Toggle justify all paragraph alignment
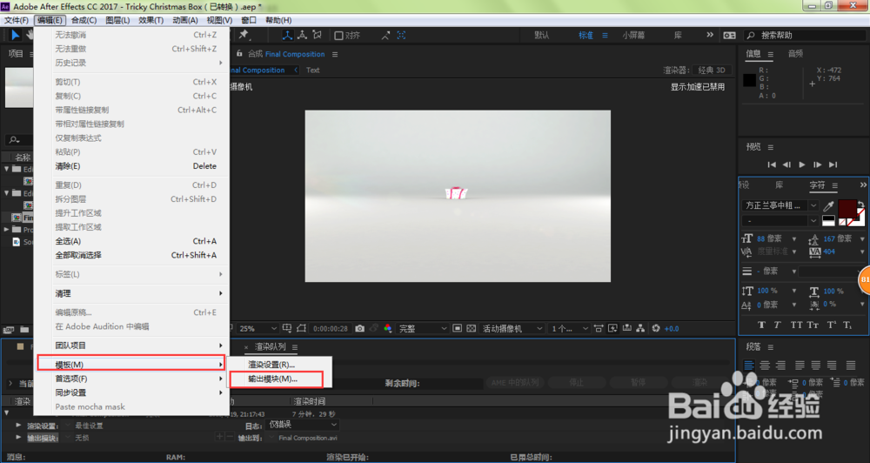Screen dimensions: 870x463 pos(851,366)
